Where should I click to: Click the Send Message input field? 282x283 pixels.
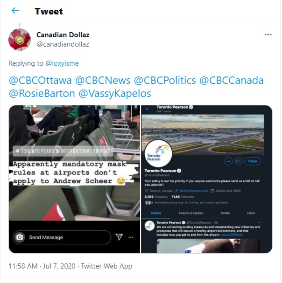pyautogui.click(x=62, y=237)
